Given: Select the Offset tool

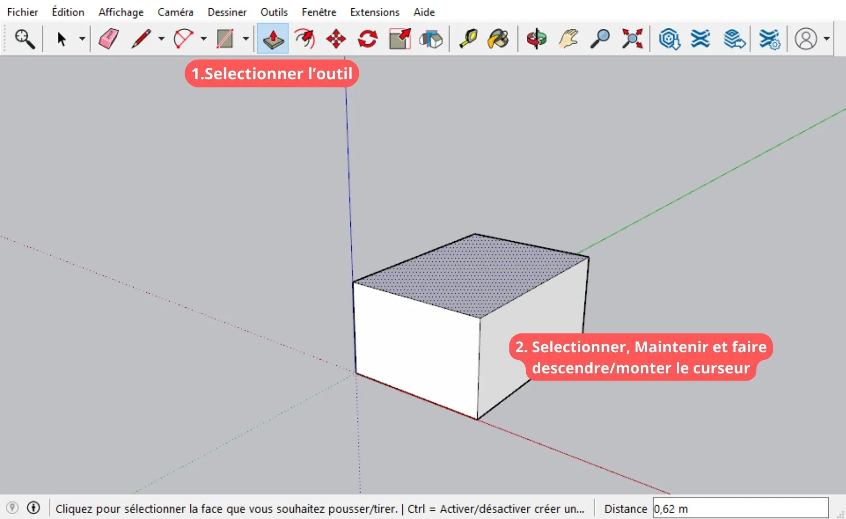Looking at the screenshot, I should 305,39.
